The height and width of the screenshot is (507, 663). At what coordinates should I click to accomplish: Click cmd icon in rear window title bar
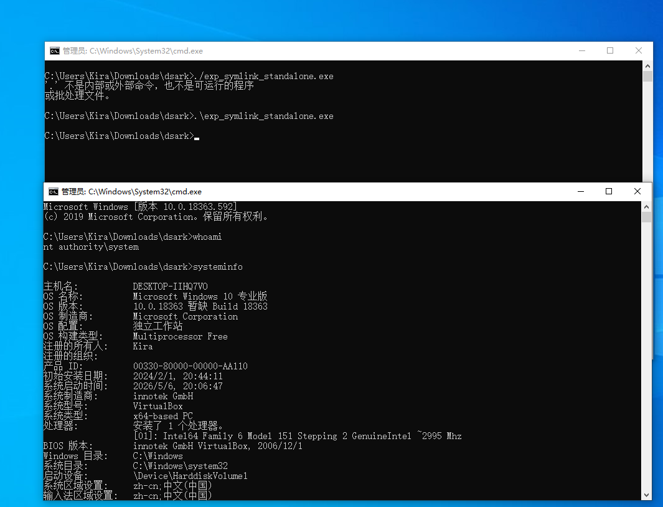coord(55,51)
